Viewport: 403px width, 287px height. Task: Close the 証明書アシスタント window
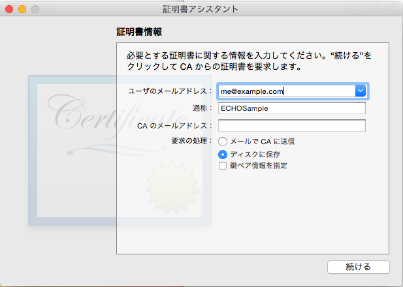point(9,9)
